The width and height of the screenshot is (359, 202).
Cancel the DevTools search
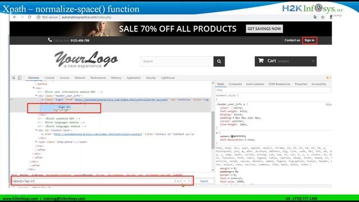(204, 181)
